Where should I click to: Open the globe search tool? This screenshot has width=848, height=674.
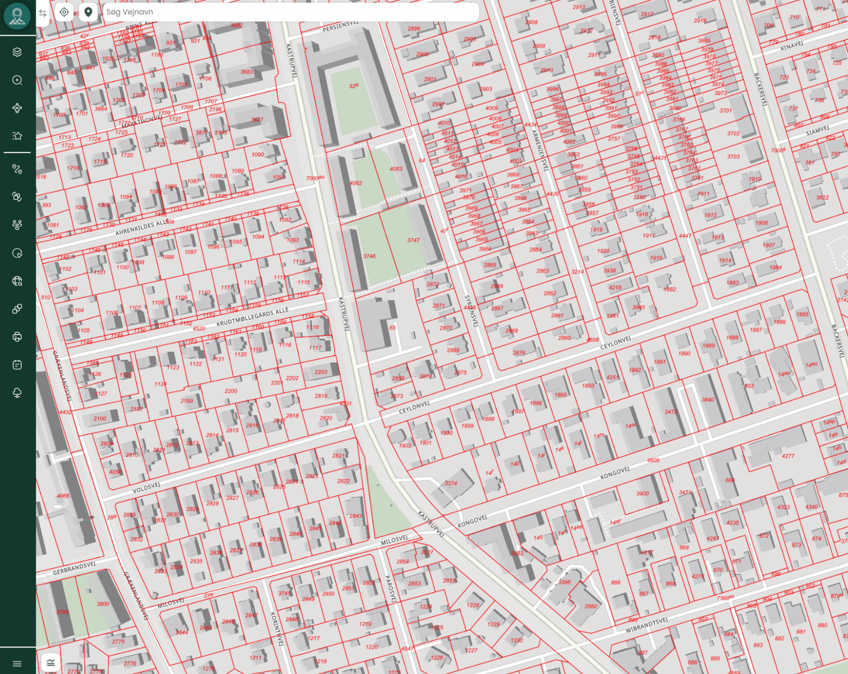tap(17, 281)
